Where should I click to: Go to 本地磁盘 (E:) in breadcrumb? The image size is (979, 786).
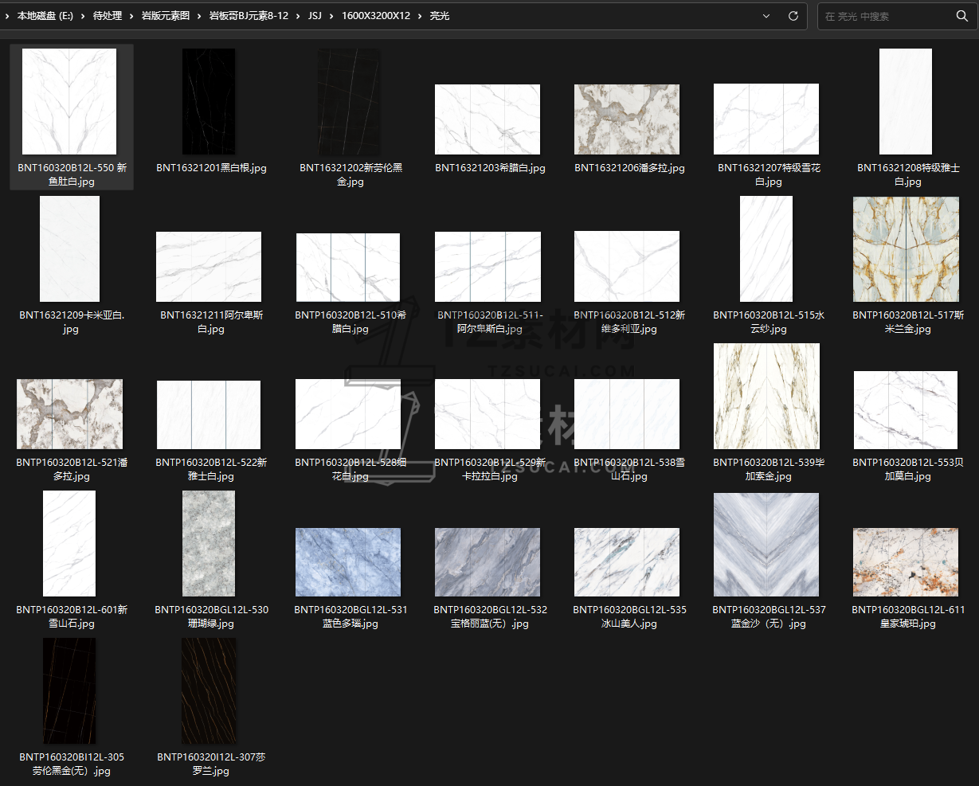pyautogui.click(x=45, y=16)
